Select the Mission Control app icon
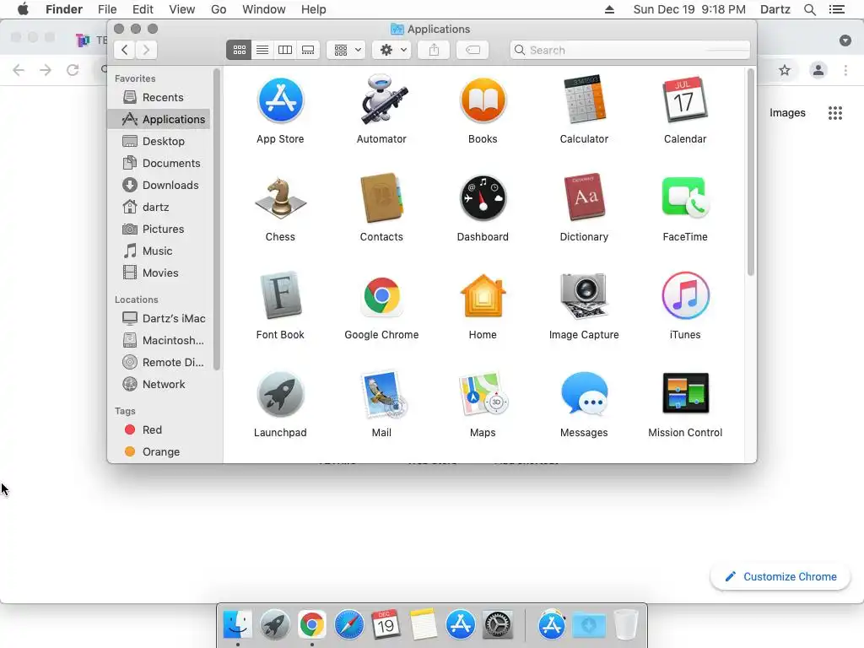The width and height of the screenshot is (864, 648). [x=685, y=394]
